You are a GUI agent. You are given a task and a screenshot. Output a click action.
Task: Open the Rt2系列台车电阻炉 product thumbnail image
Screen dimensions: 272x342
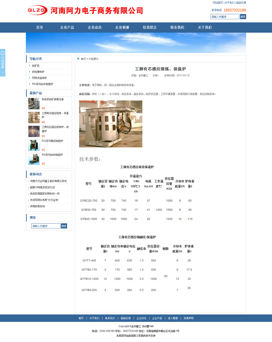(x=34, y=159)
